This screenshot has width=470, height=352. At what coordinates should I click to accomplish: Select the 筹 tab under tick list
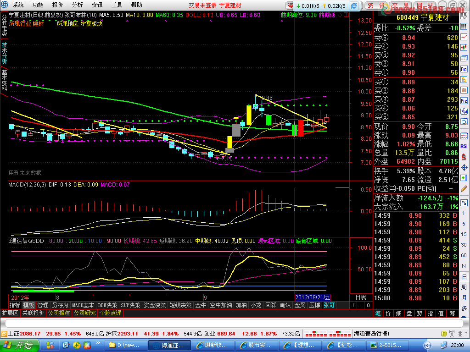coord(452,313)
